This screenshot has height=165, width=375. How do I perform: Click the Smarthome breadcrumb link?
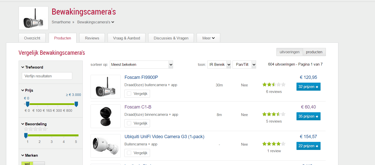[61, 22]
